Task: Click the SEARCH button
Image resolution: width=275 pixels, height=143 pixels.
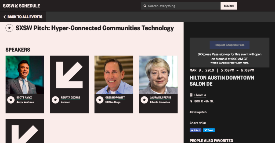Action: coord(229,6)
